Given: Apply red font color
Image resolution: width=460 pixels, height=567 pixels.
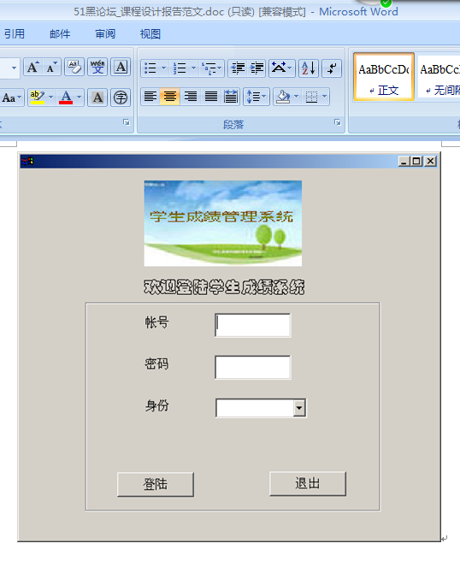Looking at the screenshot, I should [66, 97].
